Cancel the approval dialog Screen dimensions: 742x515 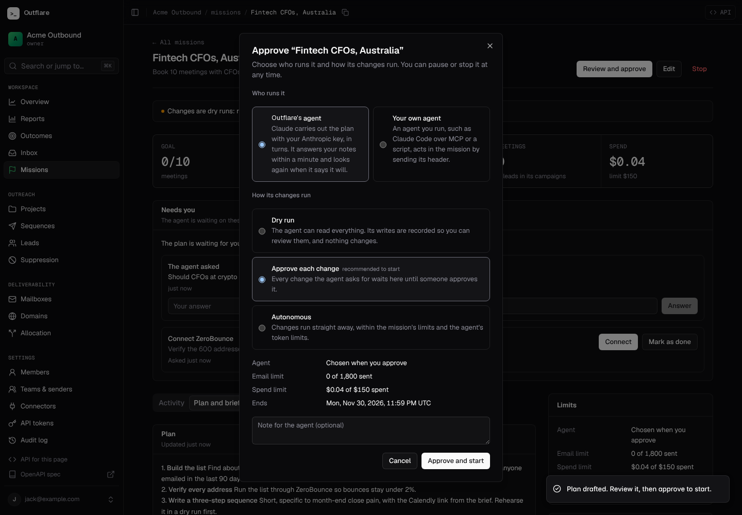click(x=400, y=461)
